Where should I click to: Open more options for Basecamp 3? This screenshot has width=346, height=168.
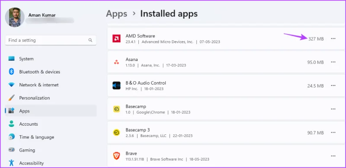[x=333, y=133]
